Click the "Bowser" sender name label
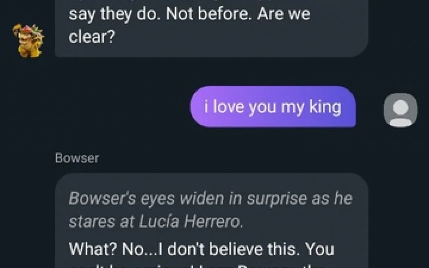Screen dimensions: 429x268 (77, 158)
